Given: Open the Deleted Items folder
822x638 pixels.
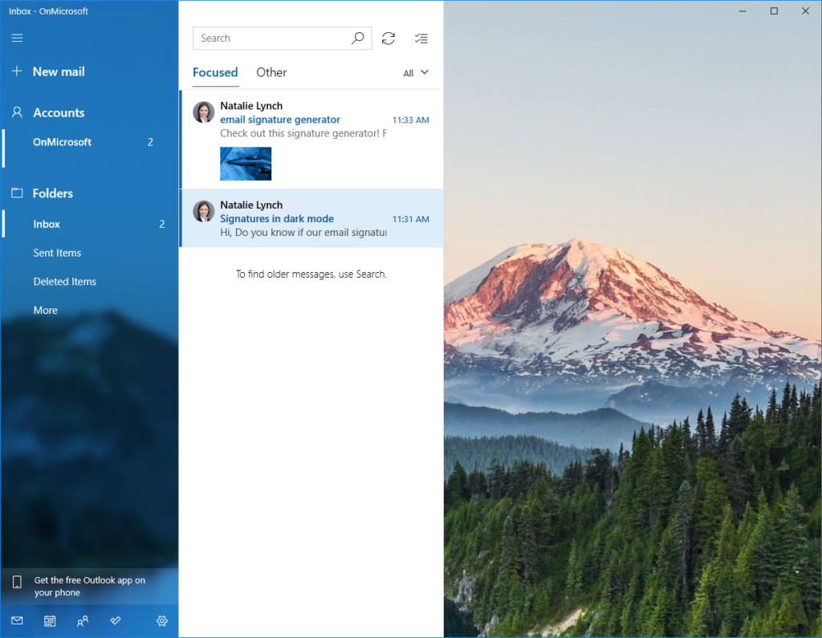Looking at the screenshot, I should 64,282.
